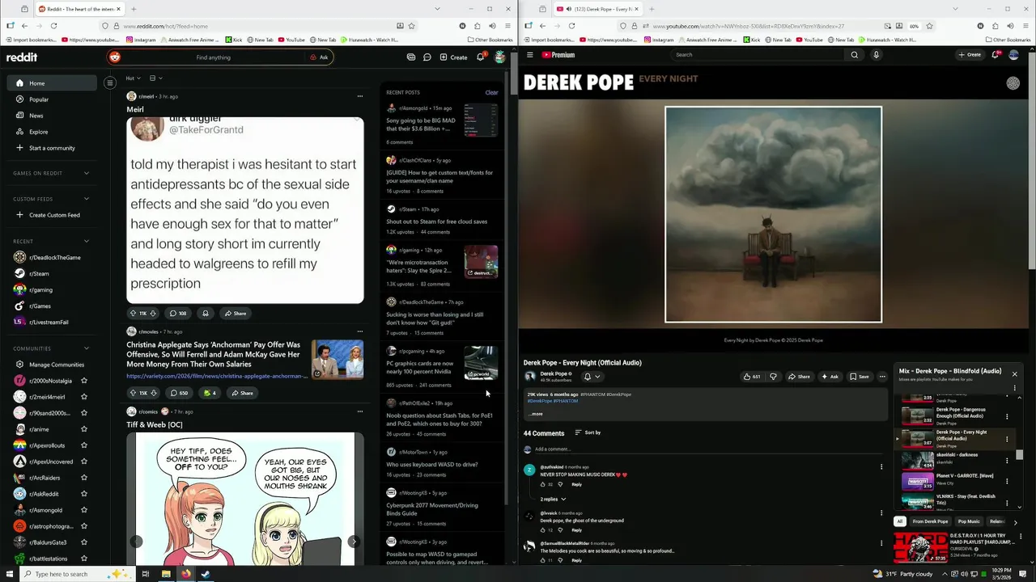
Task: Collapse the Communities section in sidebar
Action: click(x=87, y=348)
